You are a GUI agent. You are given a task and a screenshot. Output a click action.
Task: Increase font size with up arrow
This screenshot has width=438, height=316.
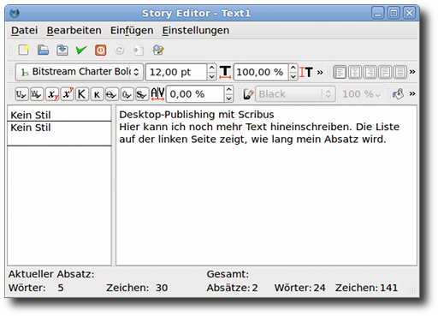(211, 68)
